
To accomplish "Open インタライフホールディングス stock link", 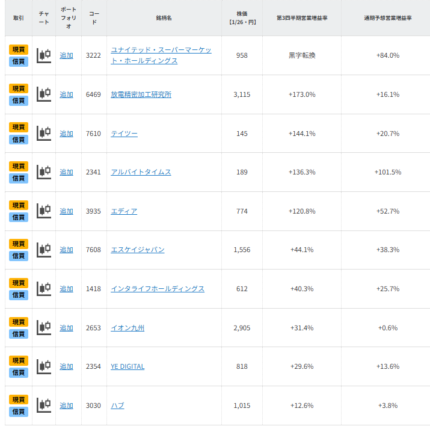I will (158, 289).
